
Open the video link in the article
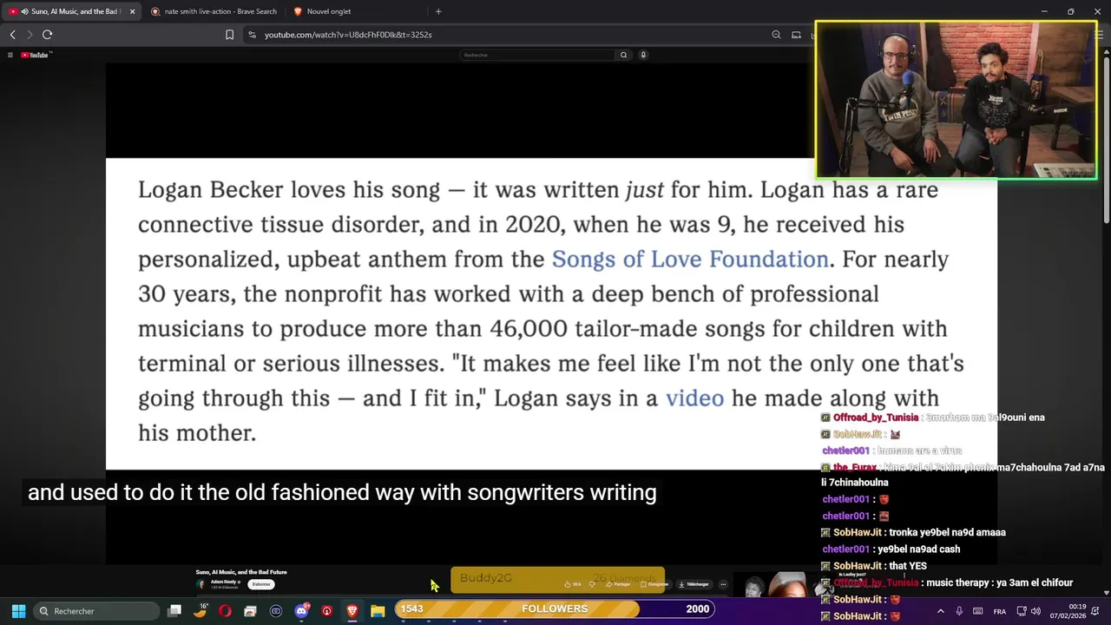coord(694,398)
